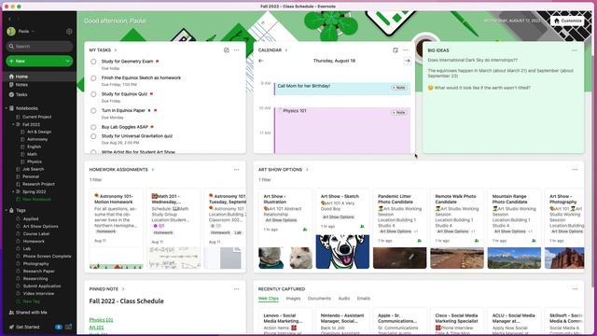Switch to Images tab

293,299
